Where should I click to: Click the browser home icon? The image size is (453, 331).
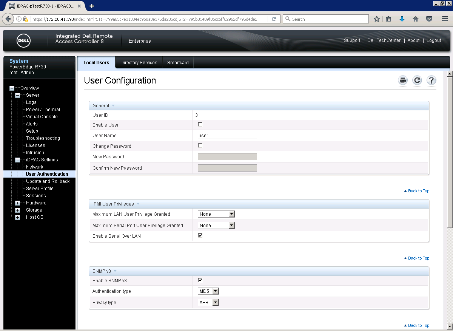[x=416, y=19]
